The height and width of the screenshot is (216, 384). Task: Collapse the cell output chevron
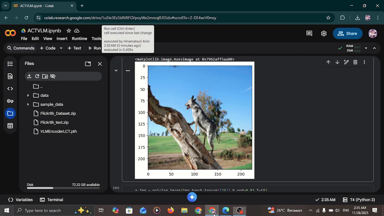[116, 70]
